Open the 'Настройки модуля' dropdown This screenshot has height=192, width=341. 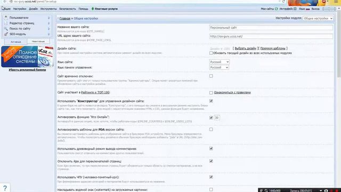pos(318,19)
